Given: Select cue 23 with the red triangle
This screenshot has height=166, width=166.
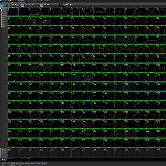Looking at the screenshot, I should pos(77,22).
